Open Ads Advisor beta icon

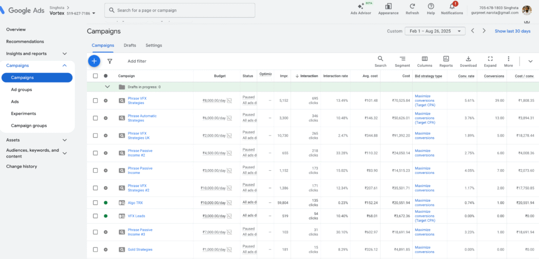point(361,6)
